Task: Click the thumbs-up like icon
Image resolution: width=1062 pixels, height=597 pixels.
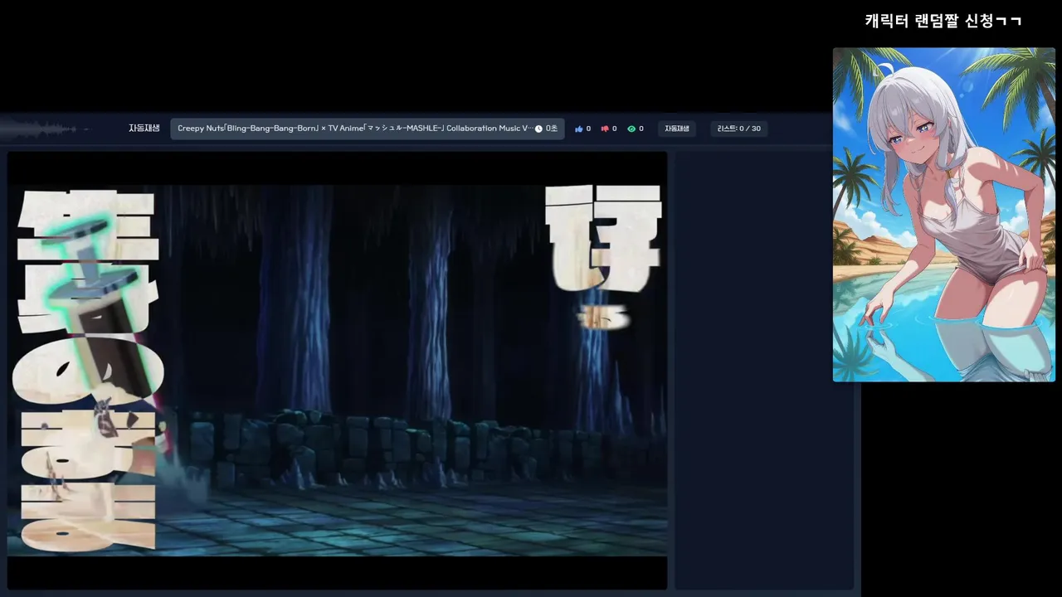Action: 578,129
